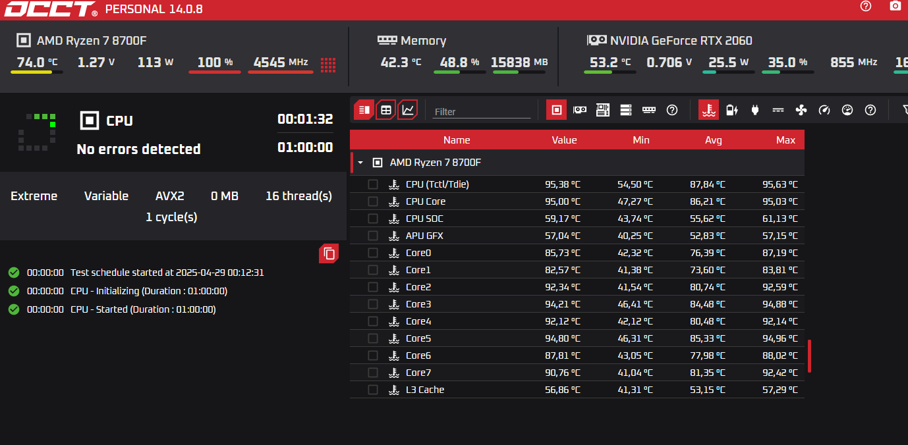Select the 'AVX2' instruction set label

pos(170,196)
